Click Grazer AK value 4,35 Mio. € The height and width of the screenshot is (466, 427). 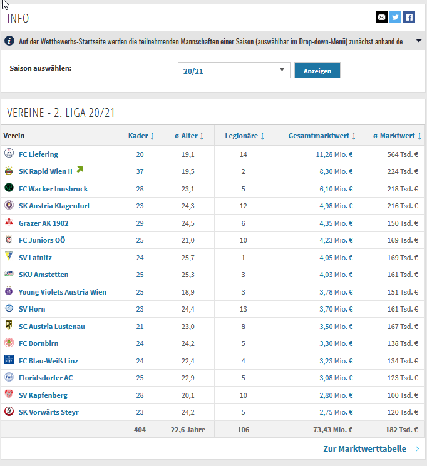pos(336,223)
